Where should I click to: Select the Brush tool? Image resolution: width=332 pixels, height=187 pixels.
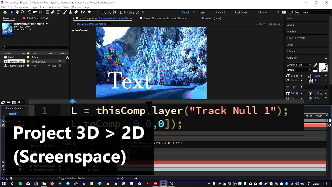click(65, 12)
